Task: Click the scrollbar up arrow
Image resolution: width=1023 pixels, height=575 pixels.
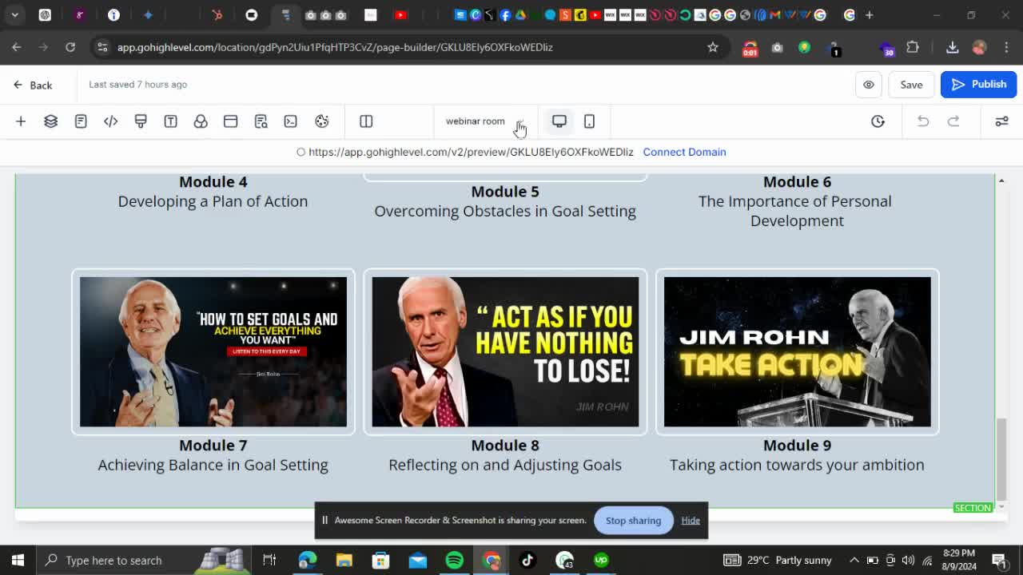Action: 1001,181
